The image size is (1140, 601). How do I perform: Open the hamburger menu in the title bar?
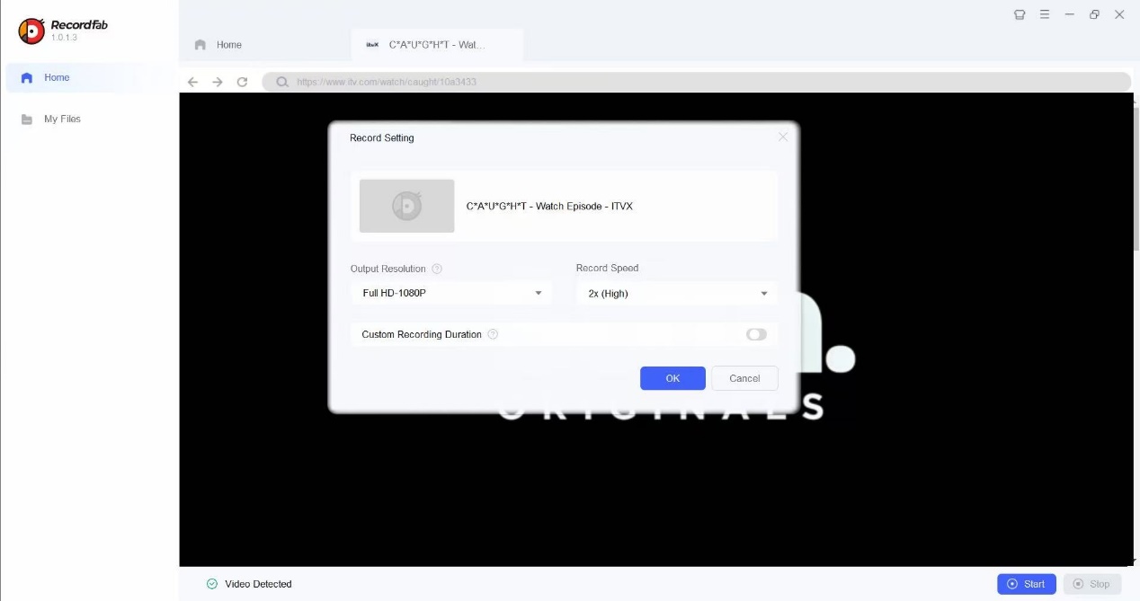click(1045, 14)
